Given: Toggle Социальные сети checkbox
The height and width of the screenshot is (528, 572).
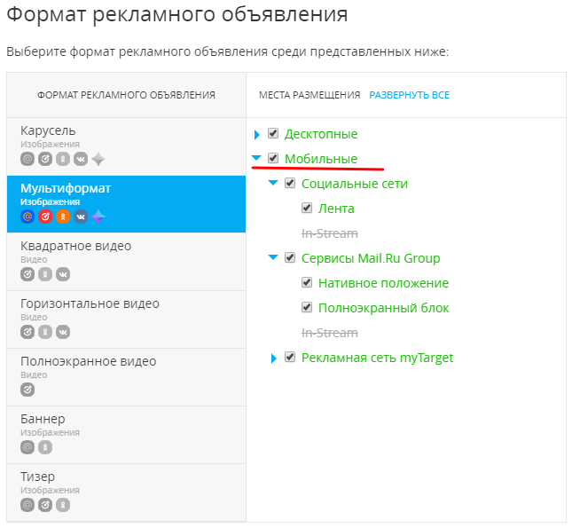Looking at the screenshot, I should pyautogui.click(x=290, y=183).
